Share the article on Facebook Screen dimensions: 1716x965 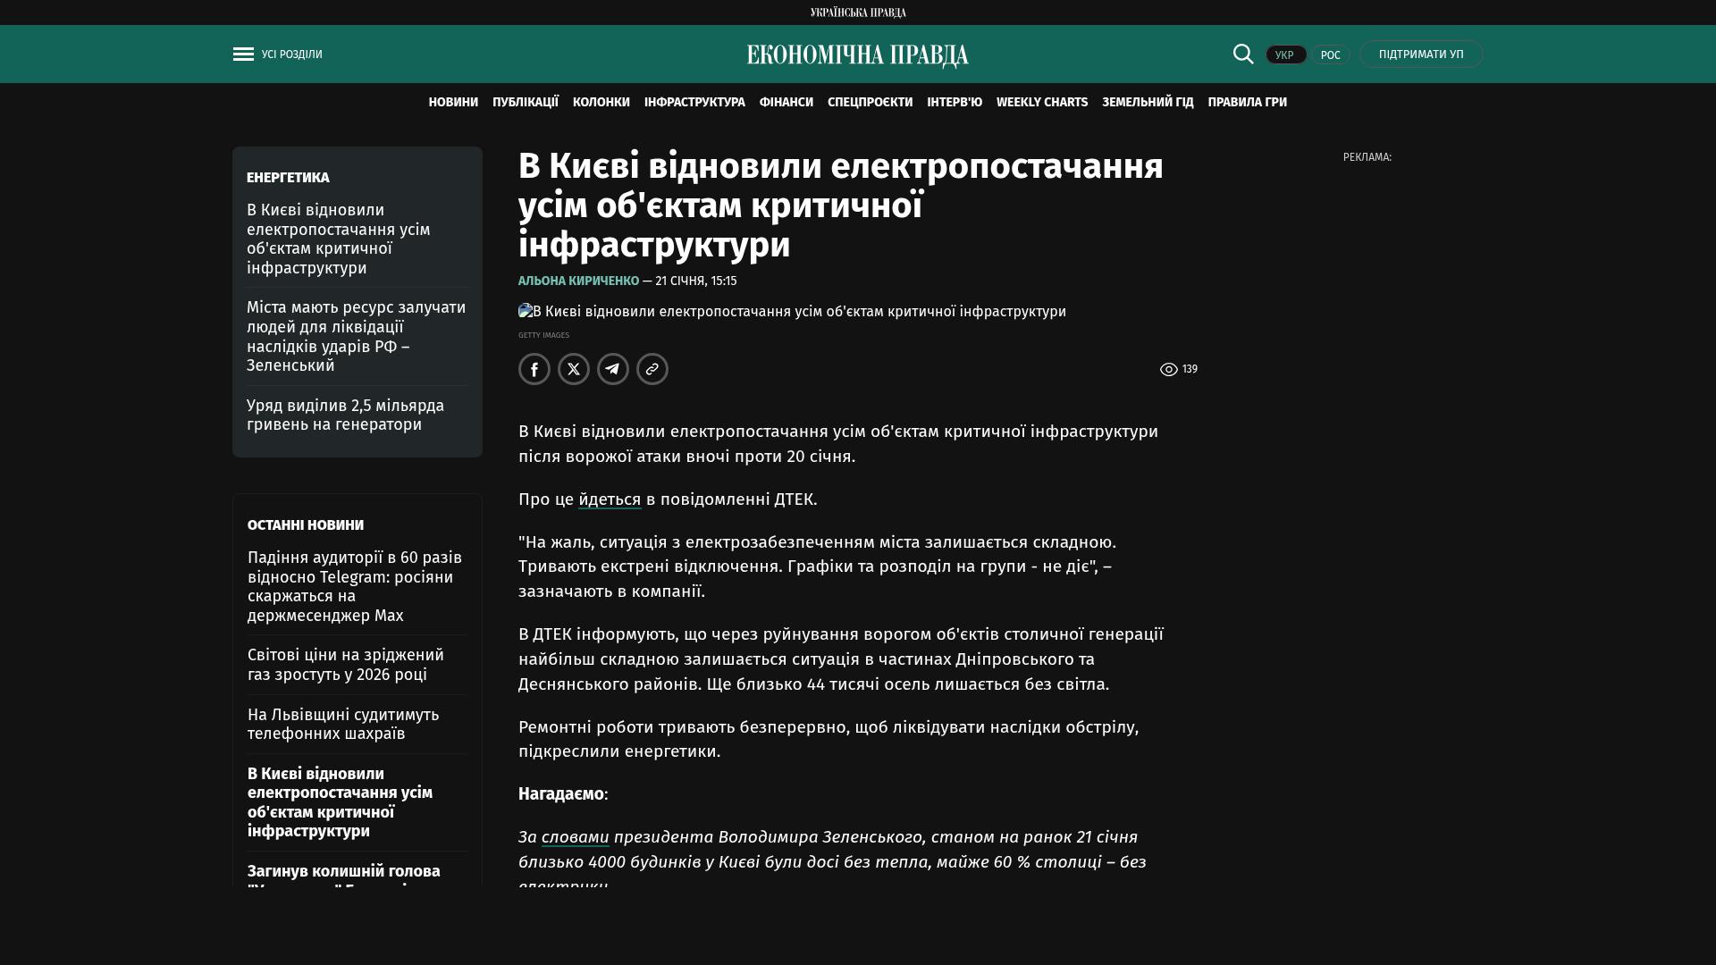[x=534, y=369]
